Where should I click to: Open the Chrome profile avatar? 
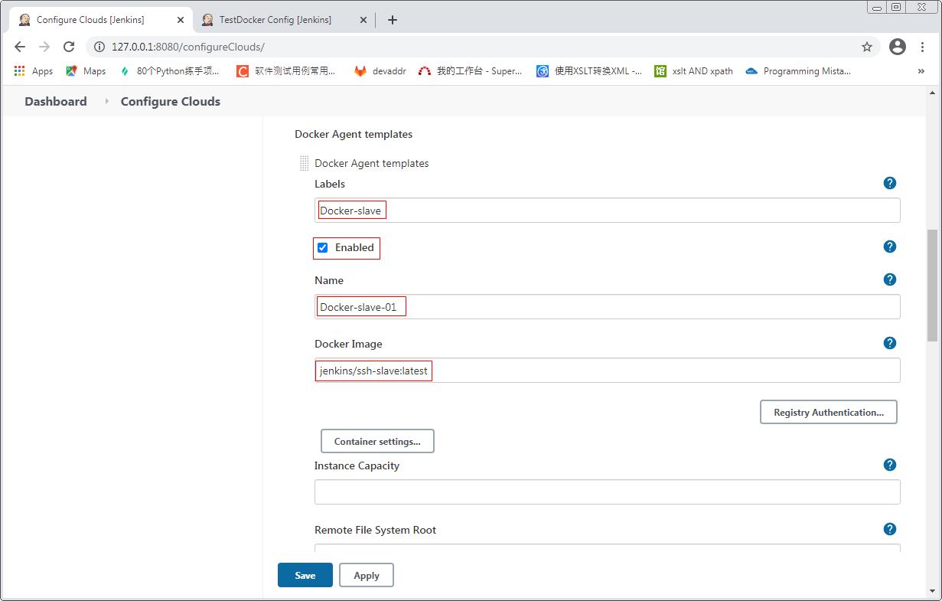(898, 47)
